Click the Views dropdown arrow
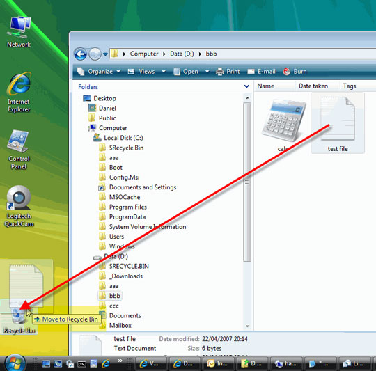This screenshot has width=376, height=371. [x=164, y=72]
